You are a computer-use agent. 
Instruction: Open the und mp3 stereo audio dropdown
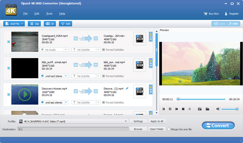[x=66, y=76]
